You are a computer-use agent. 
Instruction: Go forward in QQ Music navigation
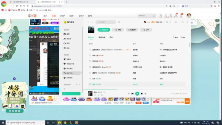coord(93,22)
